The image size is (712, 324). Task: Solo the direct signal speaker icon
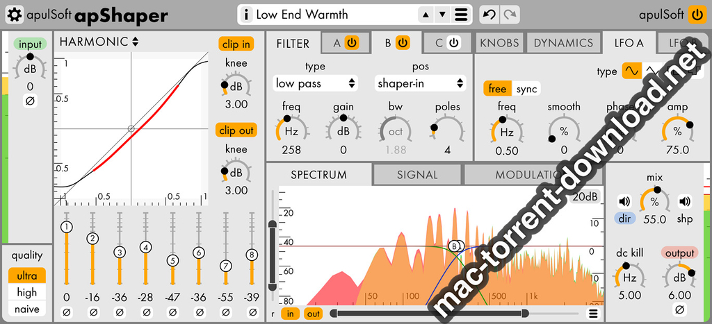click(624, 201)
